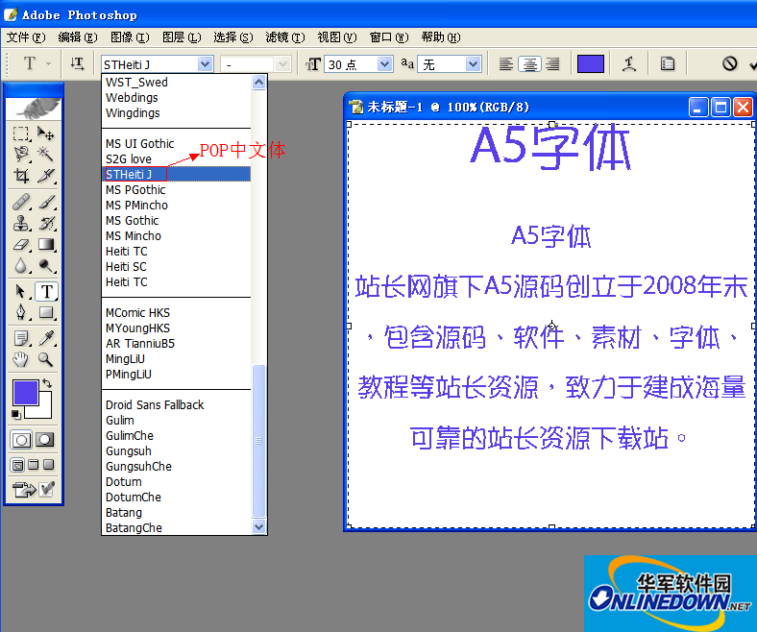The width and height of the screenshot is (757, 632).
Task: Click into the font size field
Action: click(x=352, y=63)
